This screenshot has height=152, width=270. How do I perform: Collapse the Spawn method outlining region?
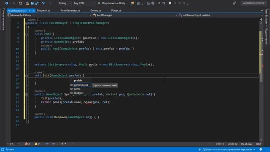(x=26, y=95)
